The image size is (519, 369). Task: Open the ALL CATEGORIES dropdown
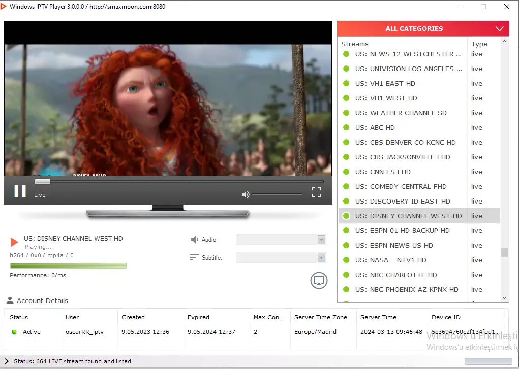tap(423, 29)
